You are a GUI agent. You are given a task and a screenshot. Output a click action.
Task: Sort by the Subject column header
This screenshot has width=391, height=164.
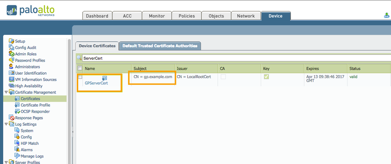pos(153,69)
